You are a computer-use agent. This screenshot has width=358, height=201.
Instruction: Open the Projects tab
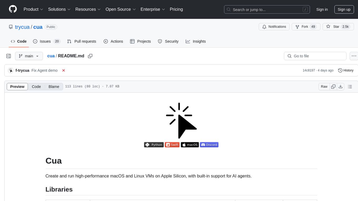141,41
